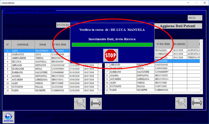This screenshot has height=124, width=209.
Task: Click the NOME column header in the left table
Action: [x=43, y=45]
